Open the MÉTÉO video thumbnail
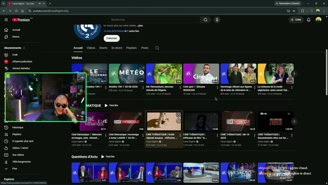The height and width of the screenshot is (185, 328). tap(127, 74)
